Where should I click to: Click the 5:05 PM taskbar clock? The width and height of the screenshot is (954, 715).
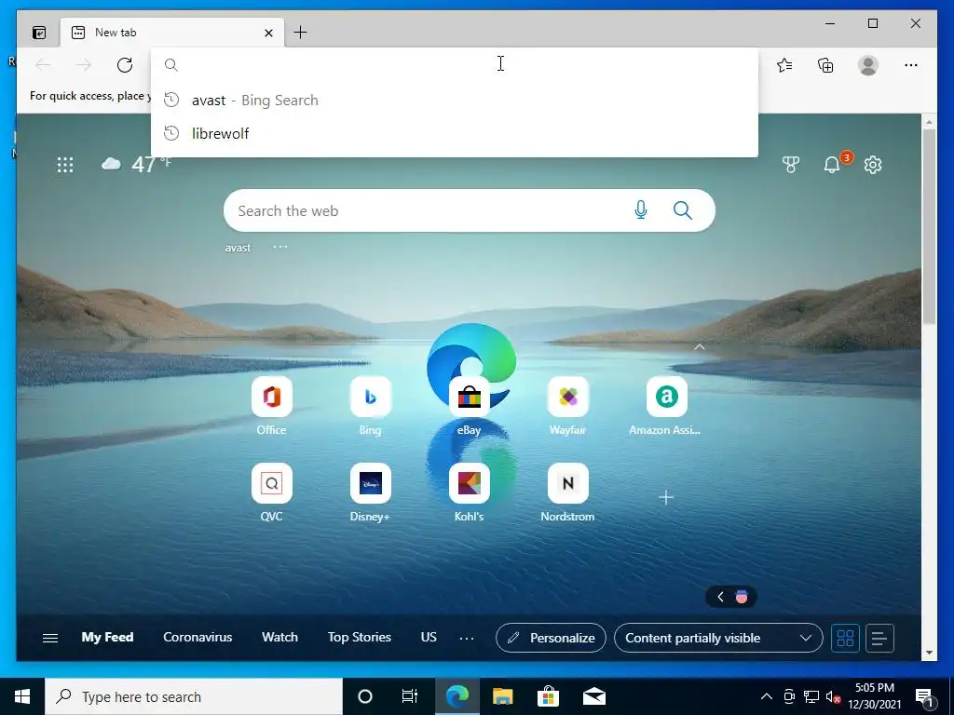(874, 696)
